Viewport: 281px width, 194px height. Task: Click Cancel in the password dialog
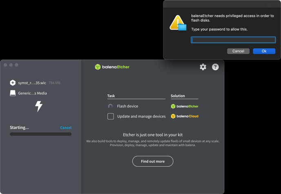point(238,51)
